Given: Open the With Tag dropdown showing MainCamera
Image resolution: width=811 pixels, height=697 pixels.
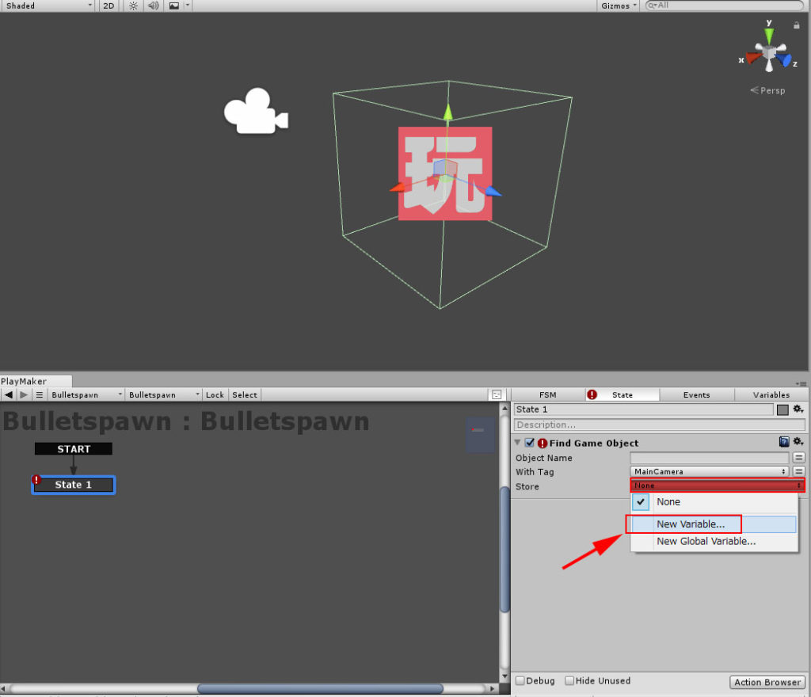Looking at the screenshot, I should 709,472.
